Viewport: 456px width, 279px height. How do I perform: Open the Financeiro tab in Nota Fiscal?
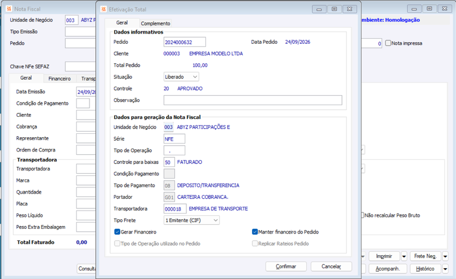(x=60, y=79)
